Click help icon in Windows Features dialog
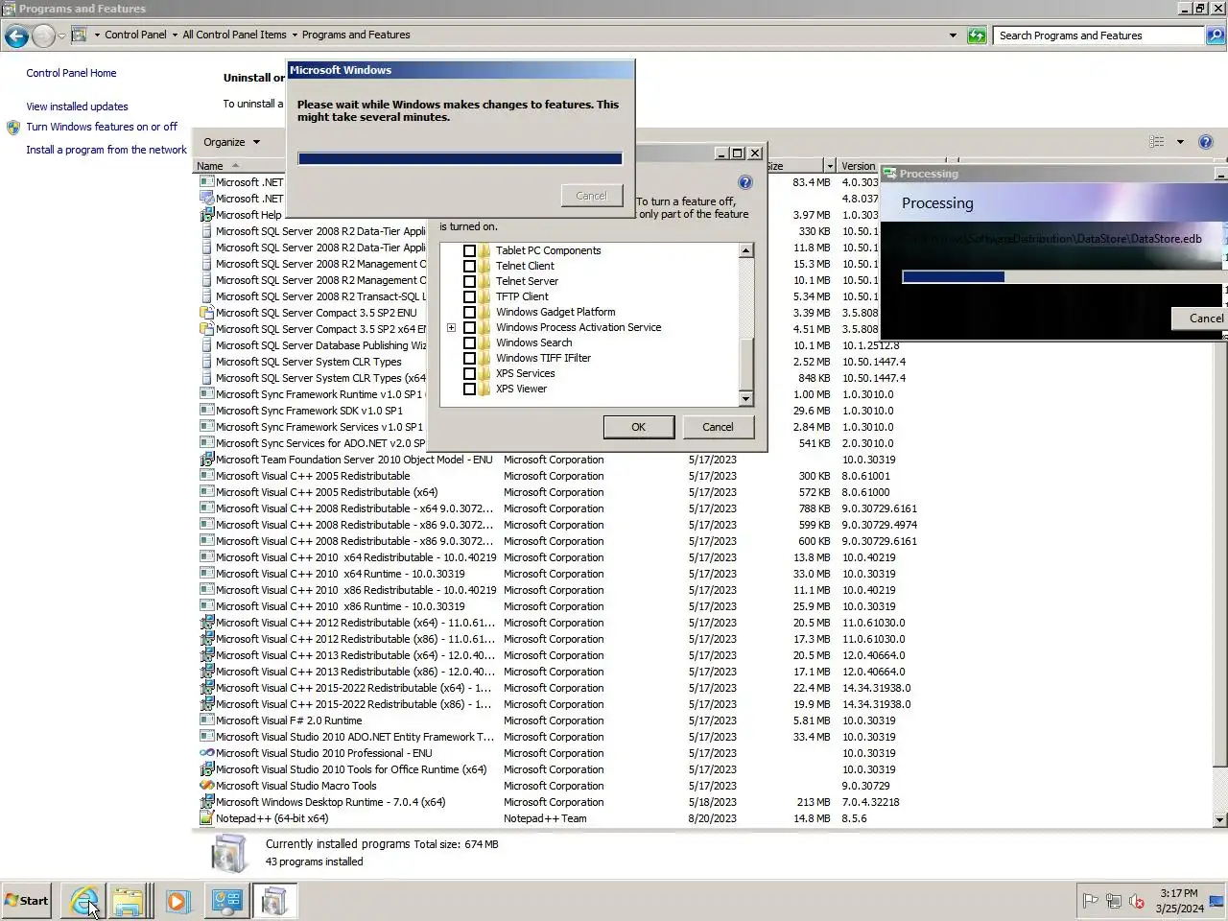 745,182
